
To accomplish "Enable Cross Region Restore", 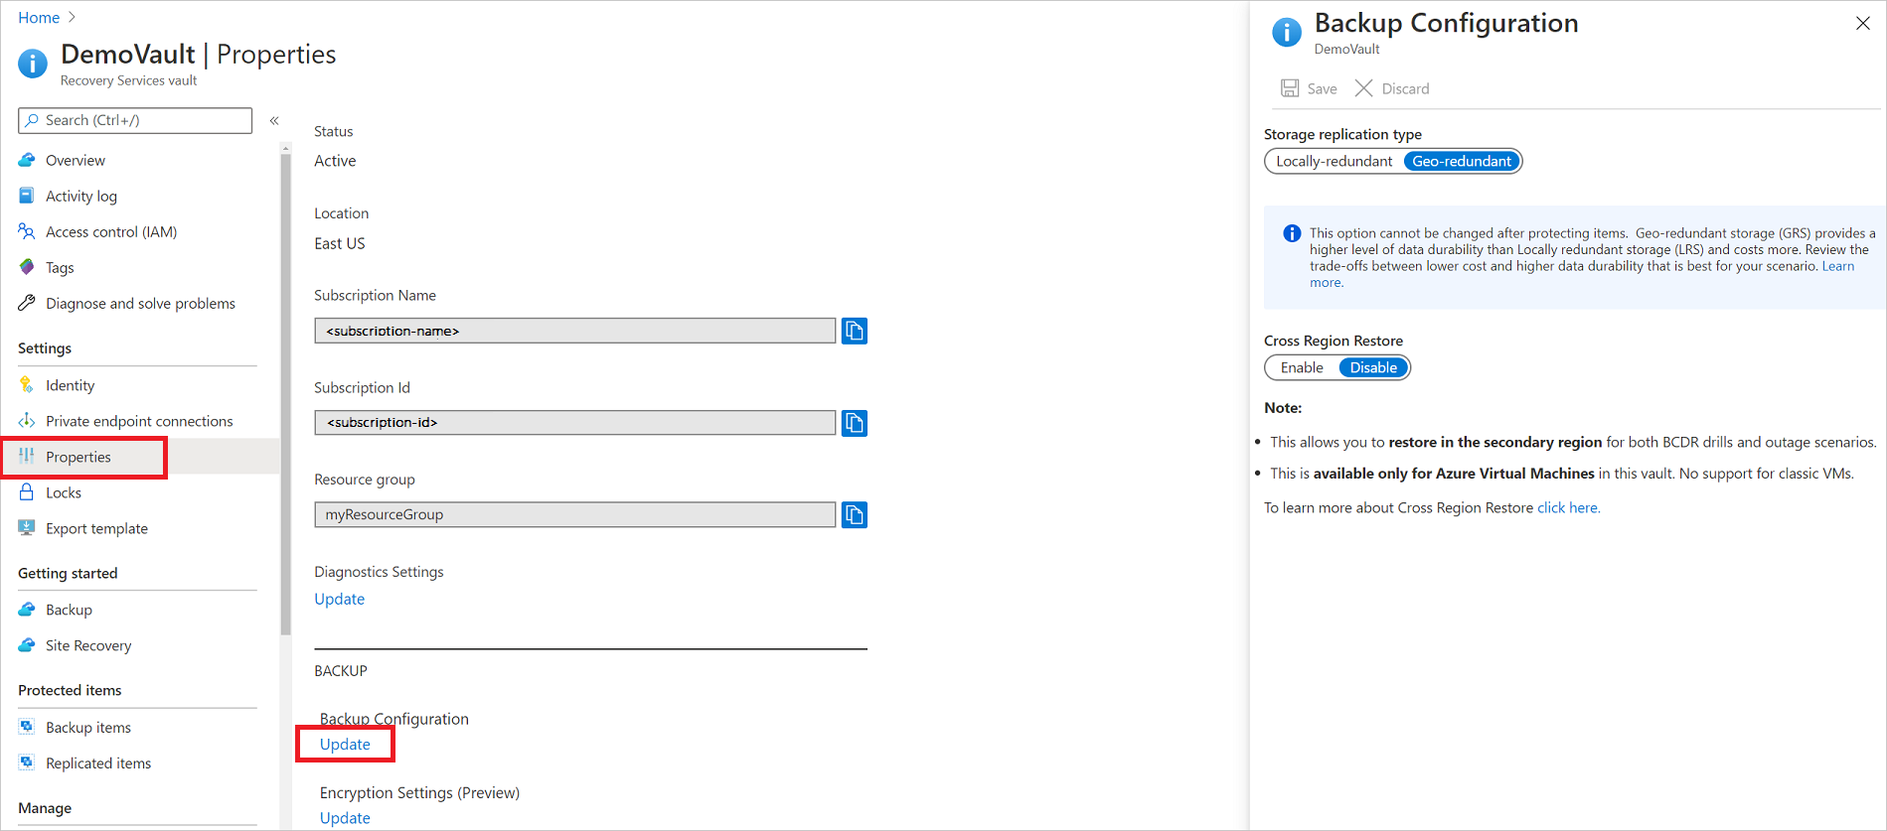I will pyautogui.click(x=1302, y=367).
